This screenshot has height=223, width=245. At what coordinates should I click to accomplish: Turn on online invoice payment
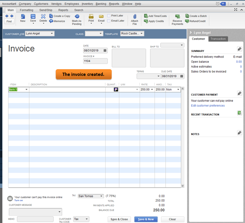pyautogui.click(x=19, y=201)
